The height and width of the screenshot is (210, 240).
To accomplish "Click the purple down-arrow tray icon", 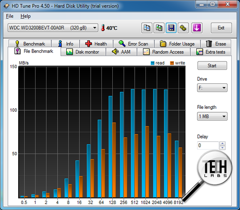I will coord(197,28).
